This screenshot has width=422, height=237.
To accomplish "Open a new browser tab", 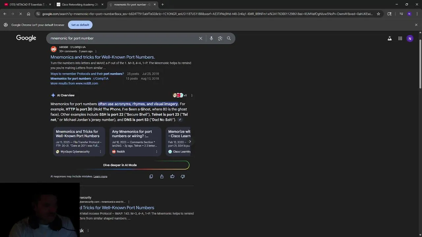I will click(163, 5).
